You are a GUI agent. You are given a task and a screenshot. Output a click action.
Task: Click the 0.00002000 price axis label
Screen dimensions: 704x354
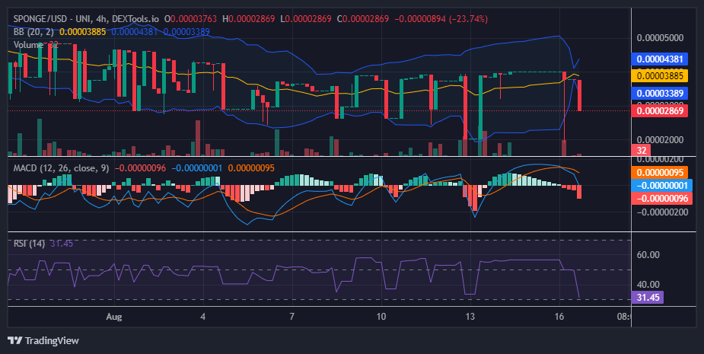click(660, 140)
